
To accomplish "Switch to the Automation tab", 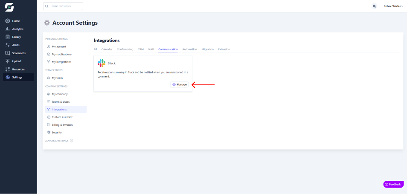I will click(190, 49).
